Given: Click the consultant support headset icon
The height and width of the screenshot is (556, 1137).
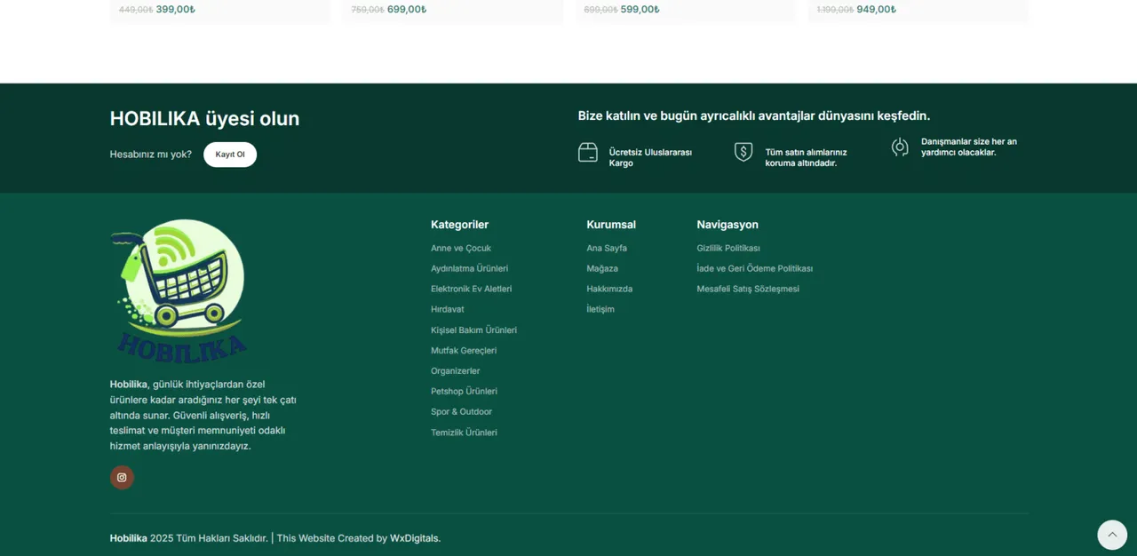Looking at the screenshot, I should pos(900,147).
